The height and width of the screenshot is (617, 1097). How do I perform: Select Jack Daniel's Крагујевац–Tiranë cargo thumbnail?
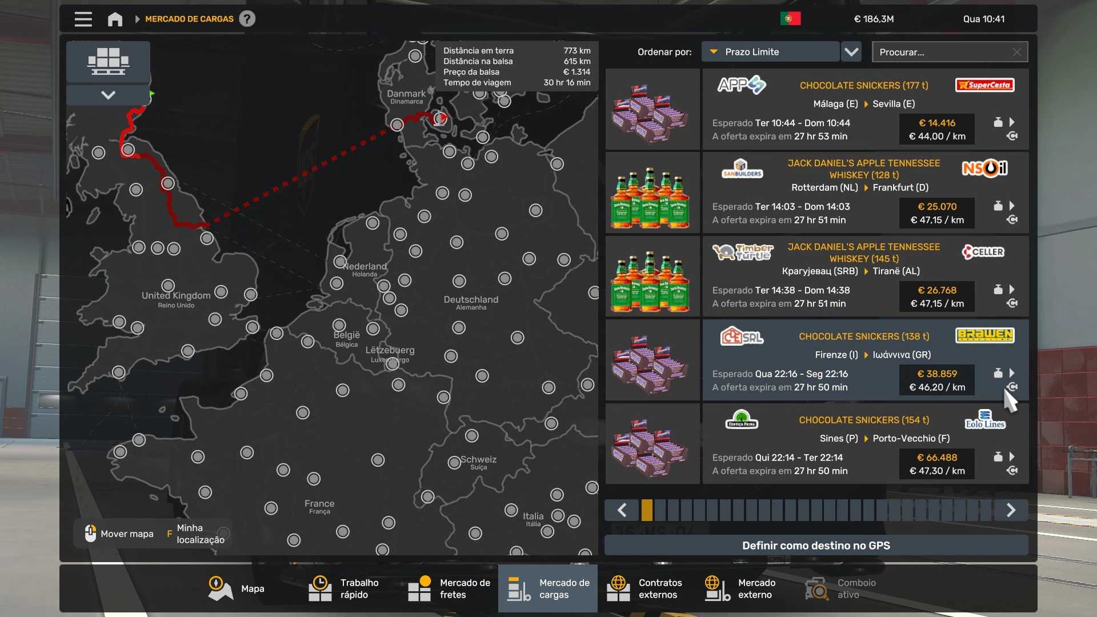click(x=652, y=277)
